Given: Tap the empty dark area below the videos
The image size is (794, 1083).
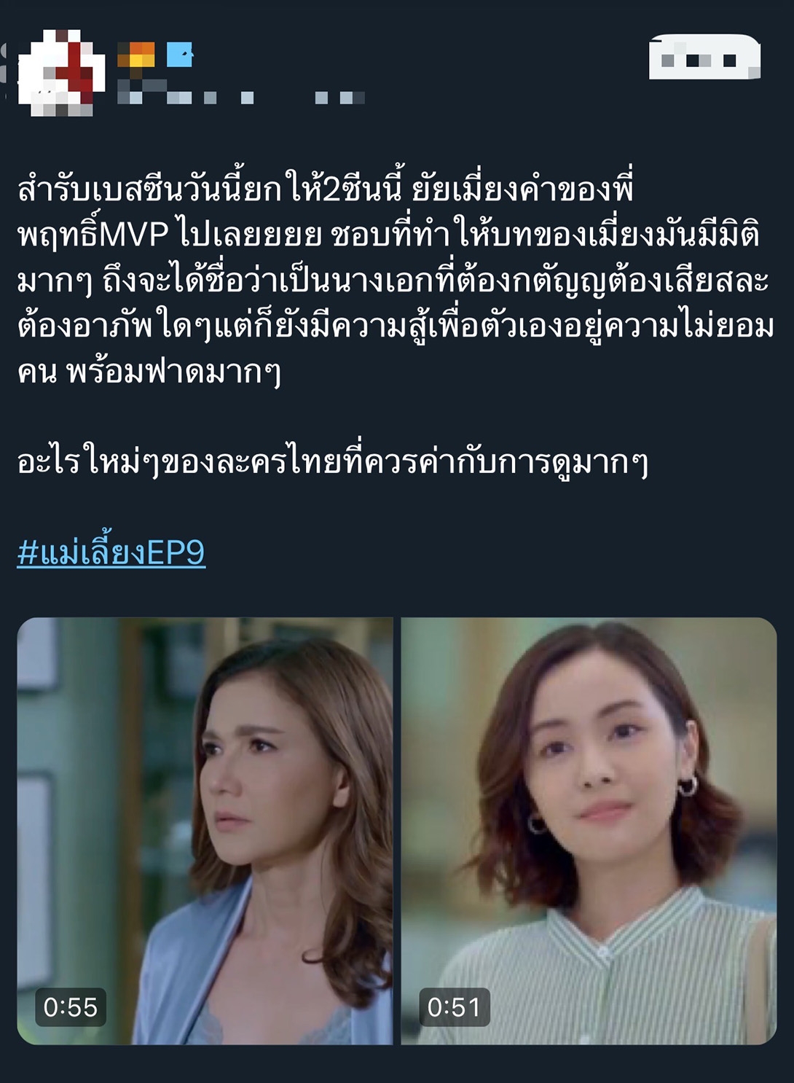Looking at the screenshot, I should click(x=397, y=1066).
